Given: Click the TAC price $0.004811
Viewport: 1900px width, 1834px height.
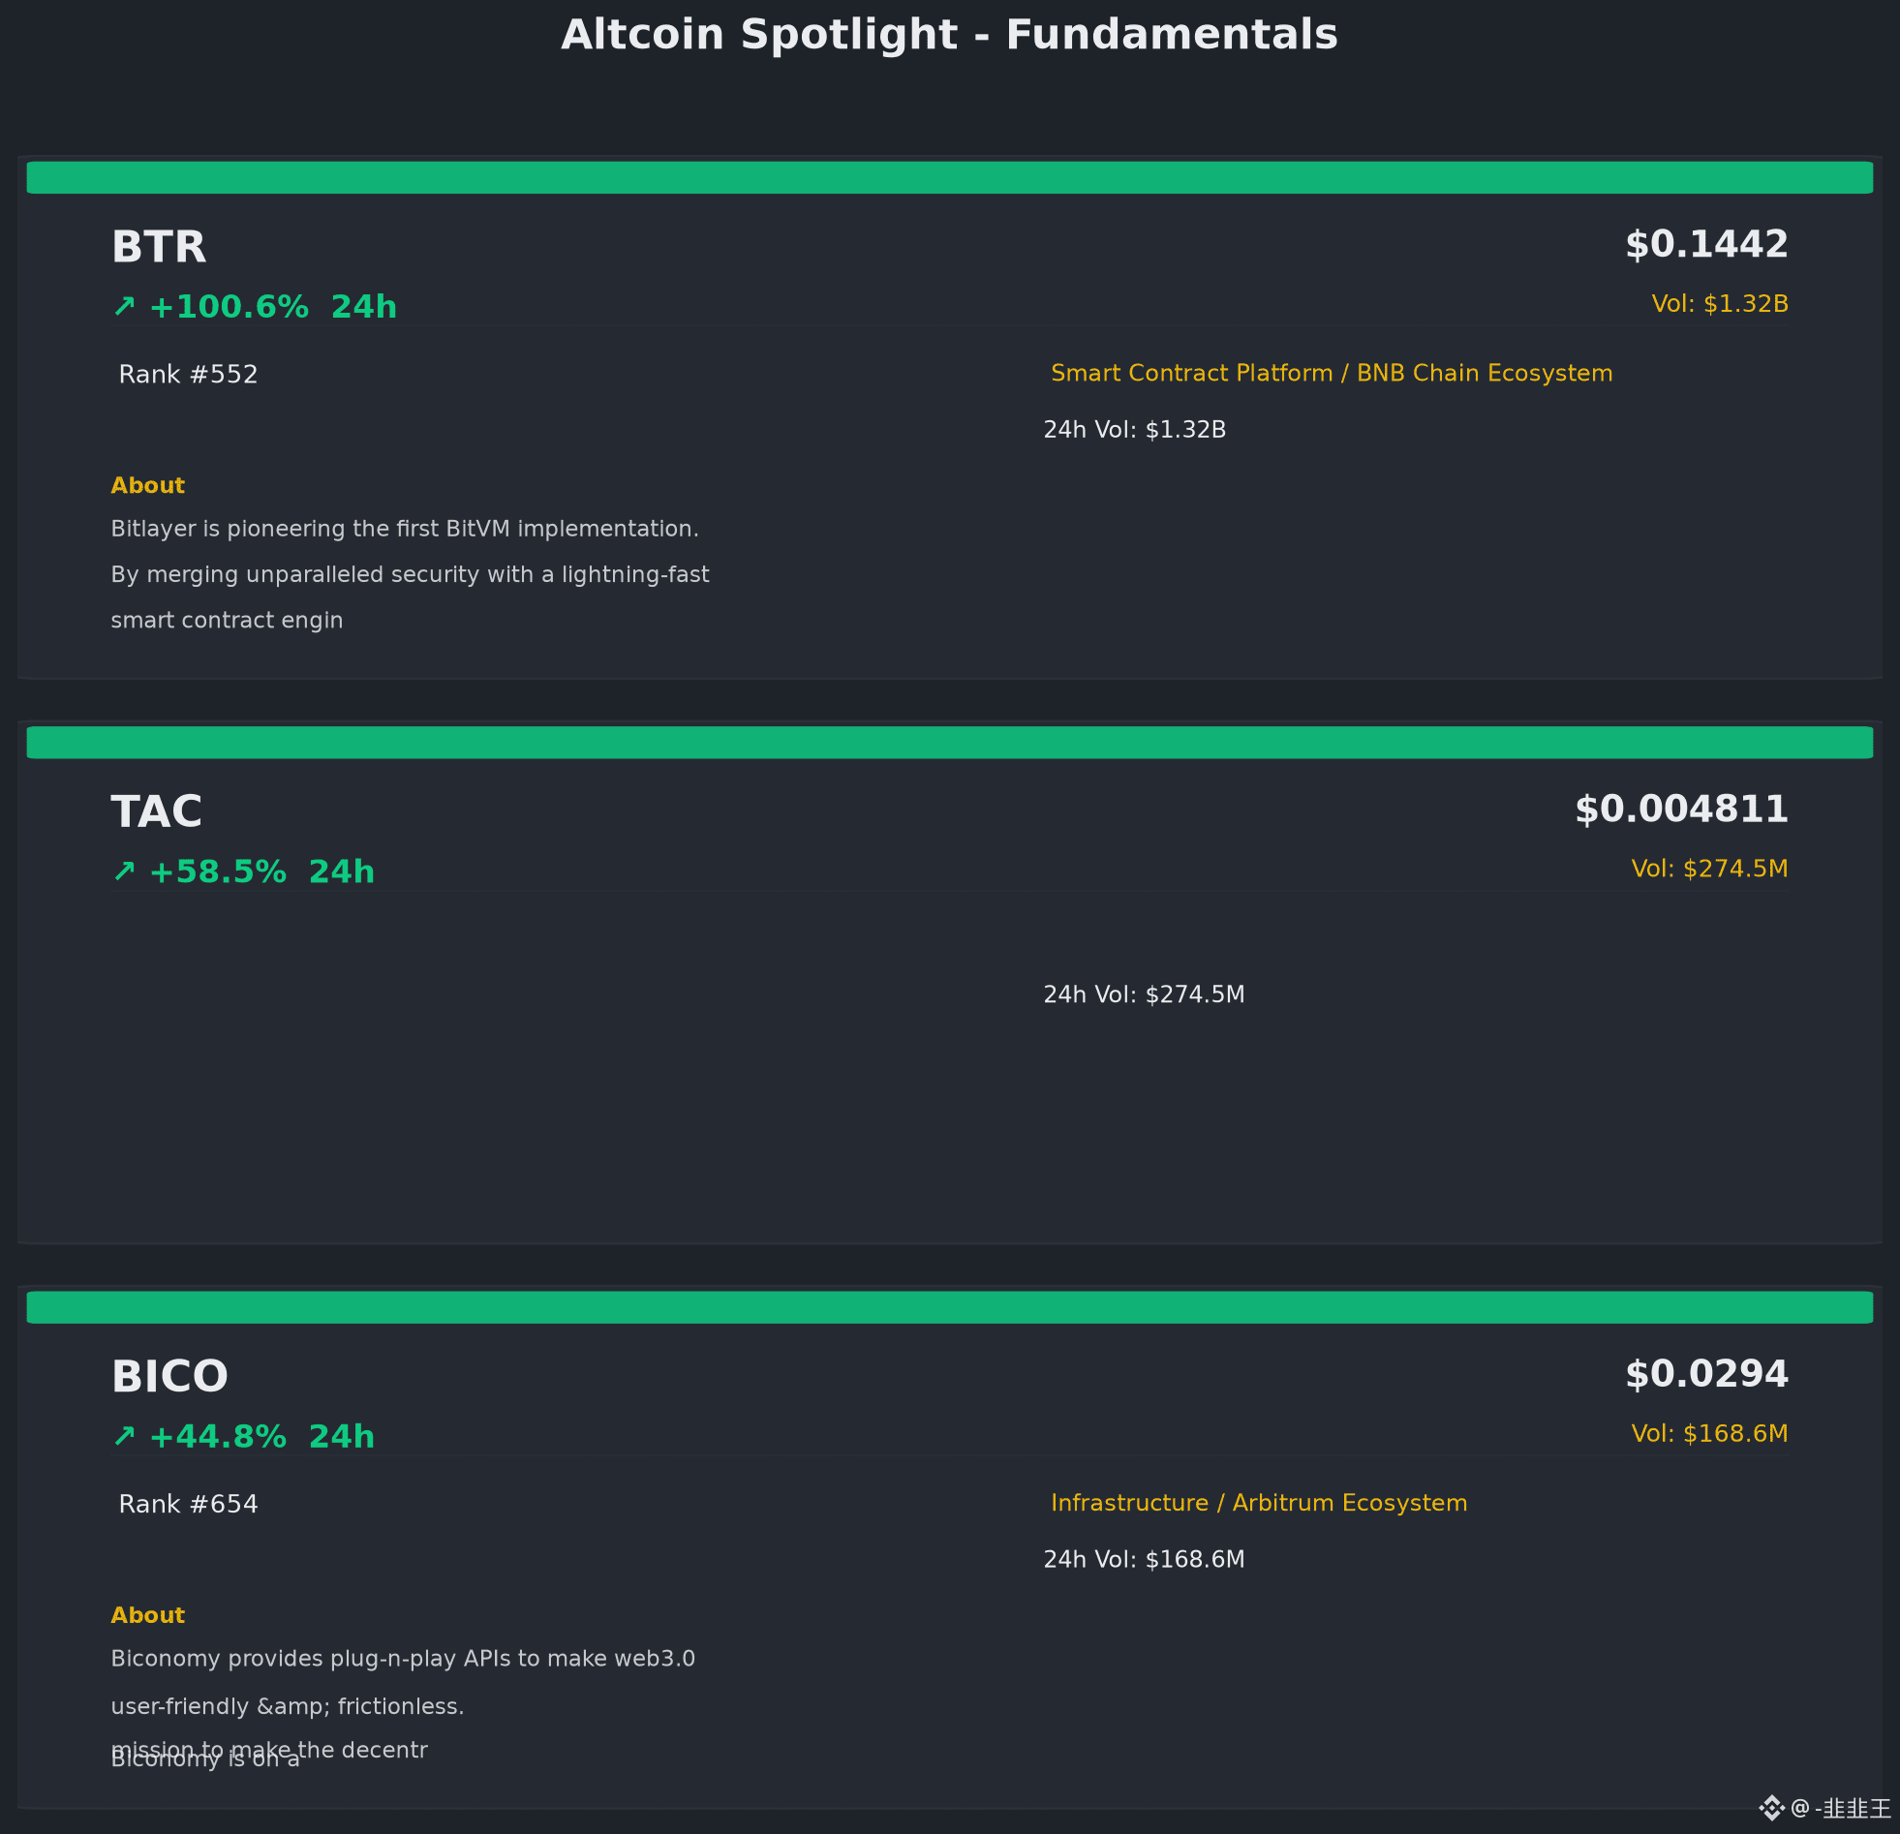Looking at the screenshot, I should (1681, 810).
